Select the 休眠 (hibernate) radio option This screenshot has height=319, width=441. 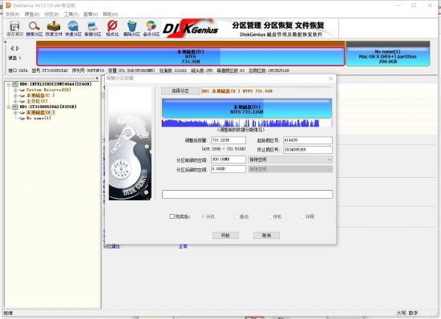302,216
